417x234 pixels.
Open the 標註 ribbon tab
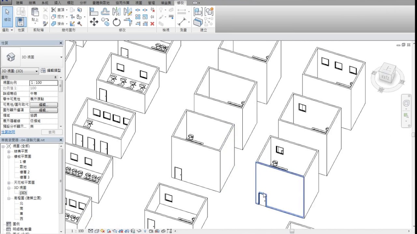click(x=70, y=3)
